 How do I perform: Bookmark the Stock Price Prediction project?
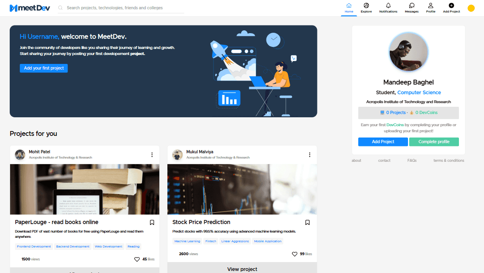pos(307,222)
